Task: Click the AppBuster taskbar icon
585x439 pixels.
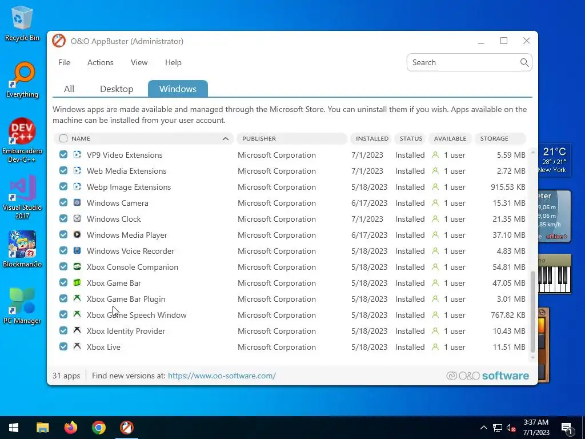Action: click(127, 428)
